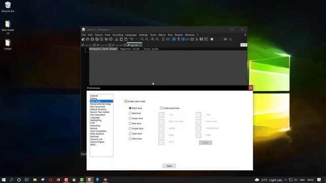326x183 pixels.
Task: Close Preferences with the red X
Action: [x=251, y=88]
